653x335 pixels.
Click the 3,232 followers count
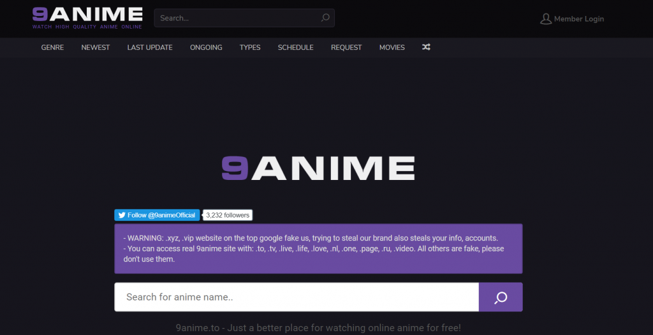pos(228,215)
